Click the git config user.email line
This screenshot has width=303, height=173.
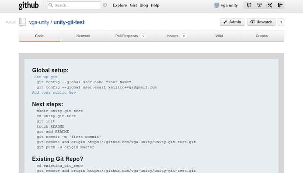coord(97,87)
